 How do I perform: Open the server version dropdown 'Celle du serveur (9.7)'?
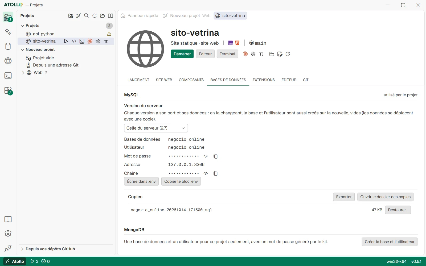click(156, 128)
